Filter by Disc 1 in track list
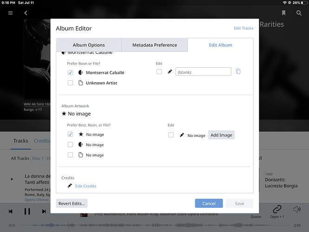 [38, 158]
